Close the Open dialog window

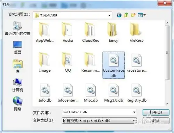click(165, 3)
